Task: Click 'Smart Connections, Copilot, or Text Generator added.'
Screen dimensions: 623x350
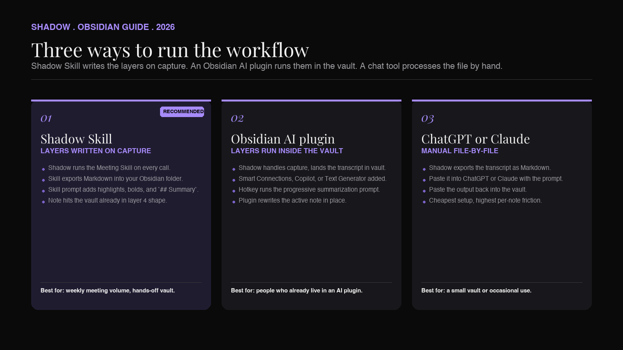Action: click(313, 179)
